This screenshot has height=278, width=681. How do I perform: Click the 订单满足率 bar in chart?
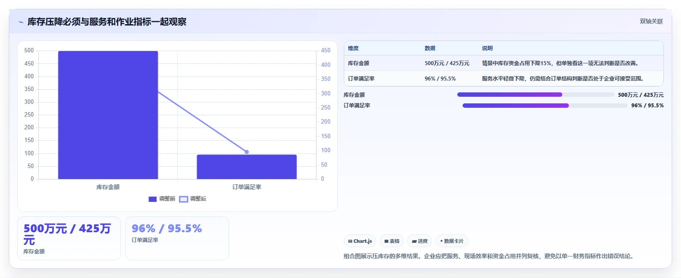[x=247, y=167]
